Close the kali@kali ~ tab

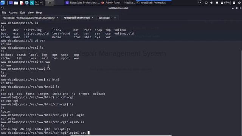pyautogui.click(x=115, y=18)
